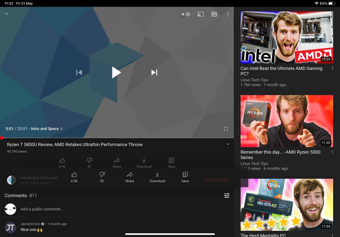
Task: Open the JT avatar of Jarrod'sTech
Action: 10,227
